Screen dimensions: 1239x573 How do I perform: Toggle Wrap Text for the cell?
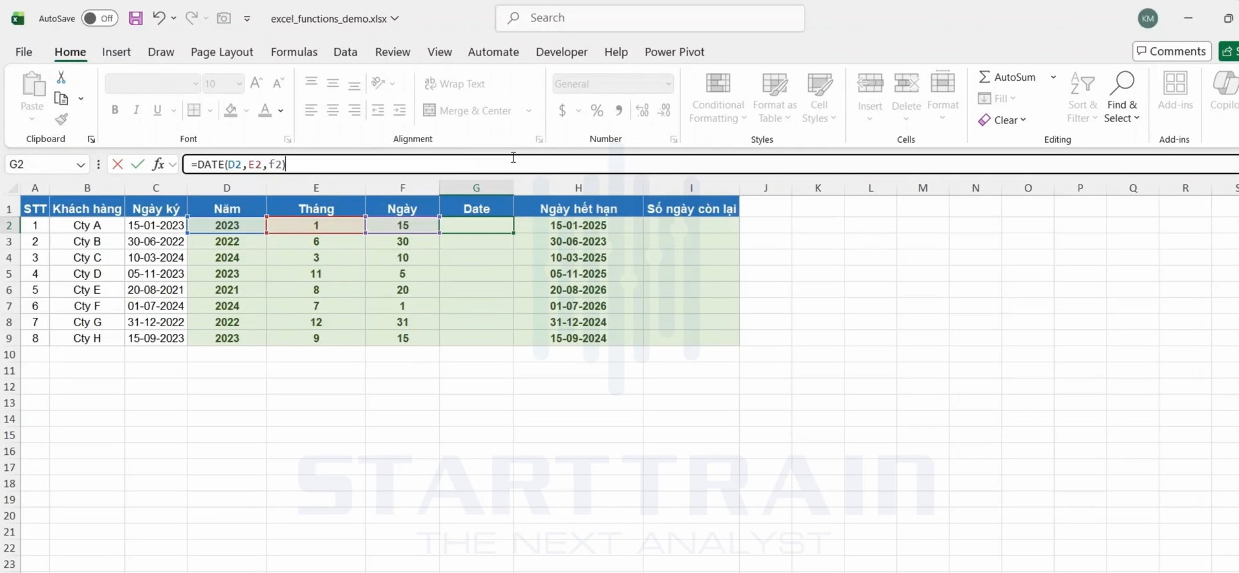tap(455, 84)
